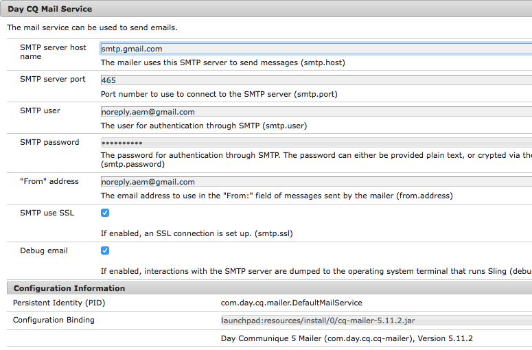Image resolution: width=532 pixels, height=350 pixels.
Task: Click the SMTP use SSL label
Action: click(x=47, y=213)
